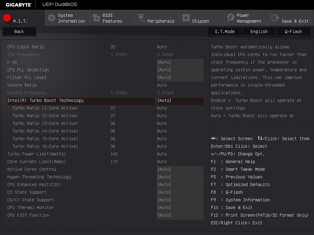Click the BIOS Features chip icon
314x235 pixels.
(96, 18)
